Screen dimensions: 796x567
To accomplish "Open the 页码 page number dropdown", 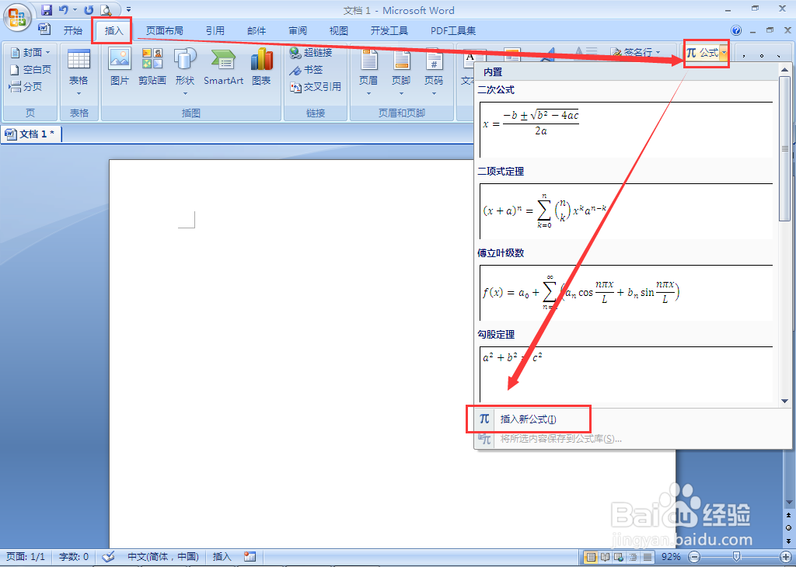I will (434, 72).
